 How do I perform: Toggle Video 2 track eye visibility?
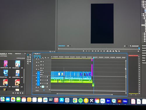point(43,68)
